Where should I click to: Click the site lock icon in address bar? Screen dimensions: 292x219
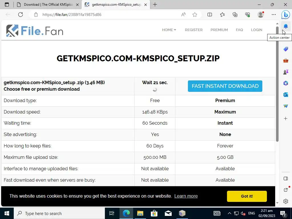click(x=36, y=15)
